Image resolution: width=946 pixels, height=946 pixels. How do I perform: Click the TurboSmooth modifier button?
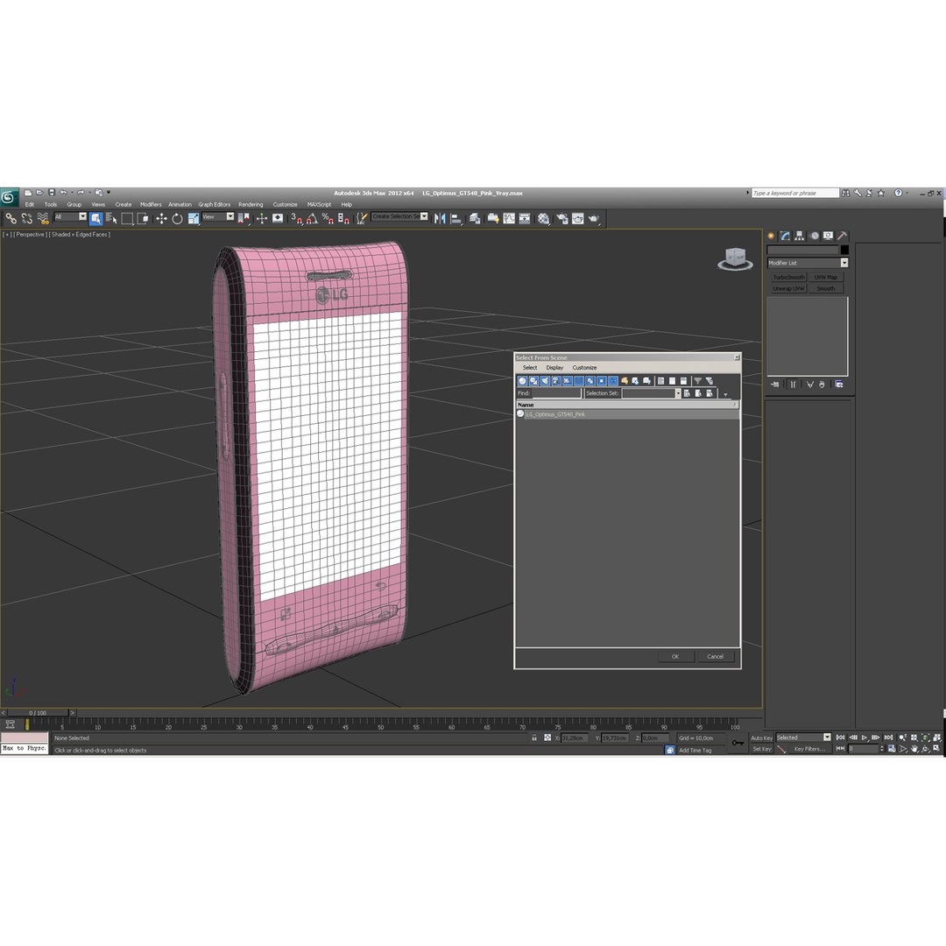(x=788, y=278)
